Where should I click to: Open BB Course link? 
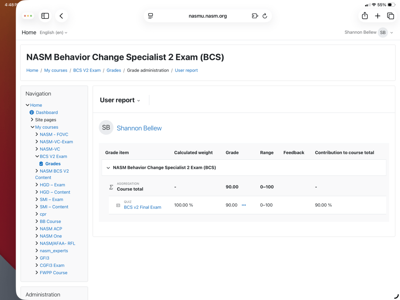click(x=50, y=221)
